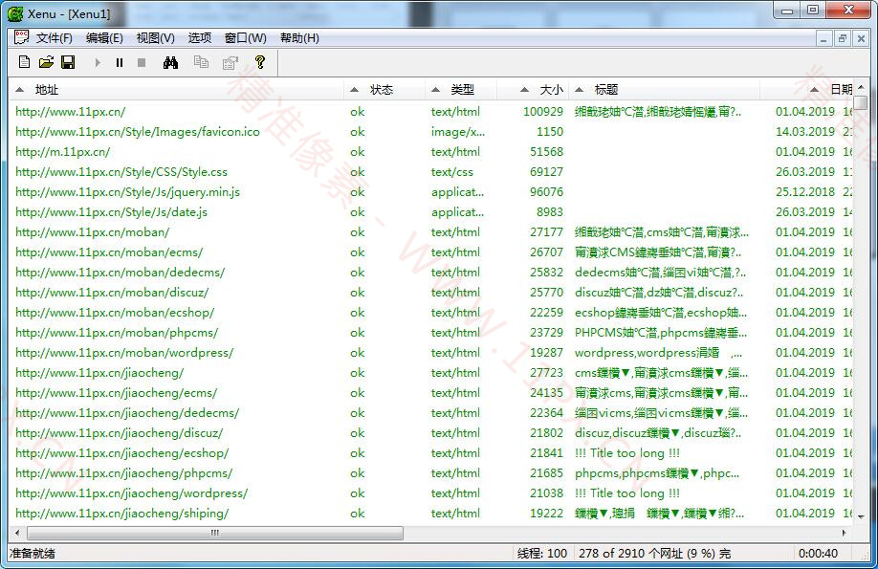The width and height of the screenshot is (878, 569).
Task: Click date 14.03.2019
Action: [x=805, y=132]
